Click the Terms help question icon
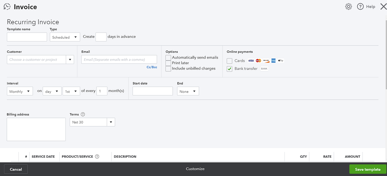Image resolution: width=387 pixels, height=176 pixels. click(83, 114)
